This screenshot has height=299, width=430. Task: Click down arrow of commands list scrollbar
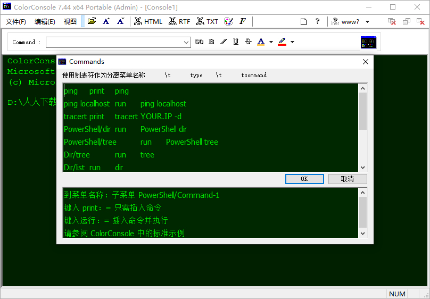[362, 167]
